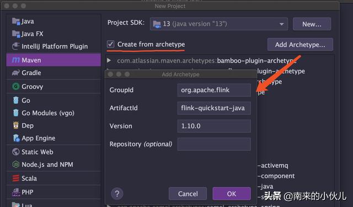Click the Go Modules (vgo) icon
Screen dimensions: 353x207
coord(16,113)
